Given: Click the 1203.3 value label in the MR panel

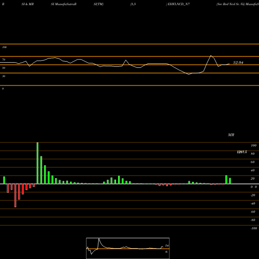Looking at the screenshot, I should click(242, 152).
